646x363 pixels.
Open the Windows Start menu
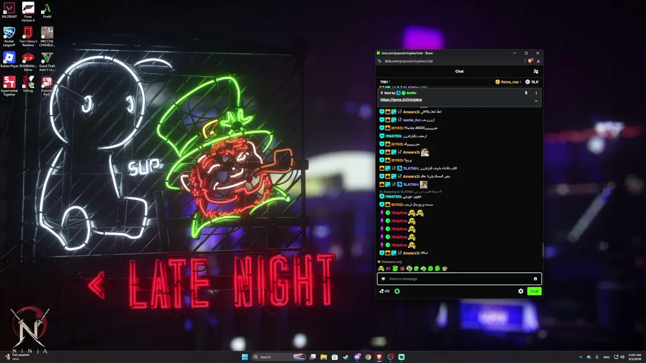point(245,357)
